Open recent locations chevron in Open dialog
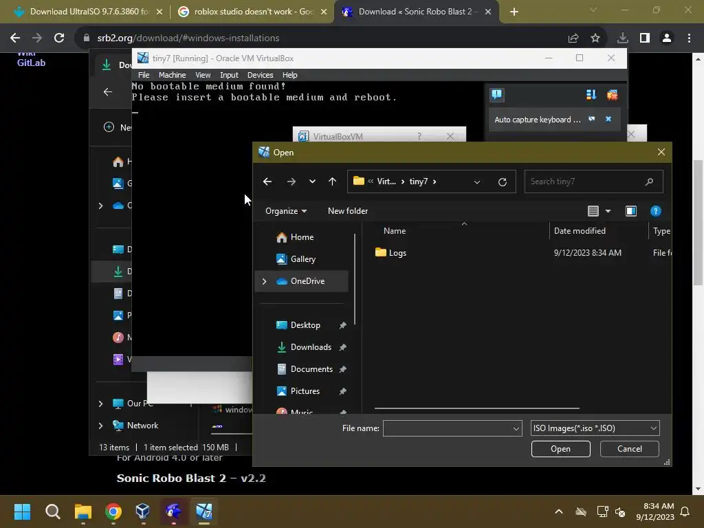Viewport: 704px width, 528px height. [312, 181]
